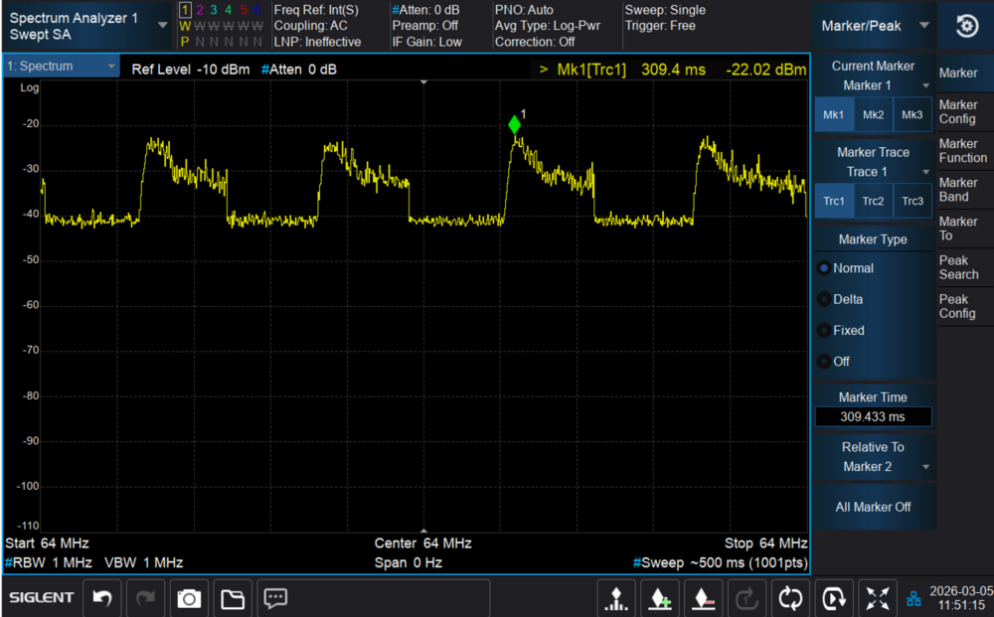The image size is (994, 617).
Task: Open the file manager folder icon
Action: (x=233, y=598)
